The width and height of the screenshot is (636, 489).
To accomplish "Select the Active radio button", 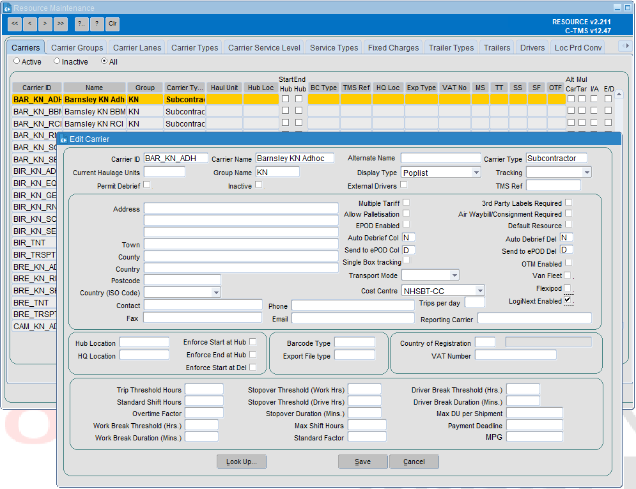I will point(17,61).
